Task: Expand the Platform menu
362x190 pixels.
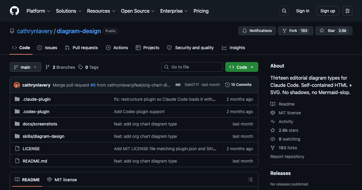Action: coord(38,11)
